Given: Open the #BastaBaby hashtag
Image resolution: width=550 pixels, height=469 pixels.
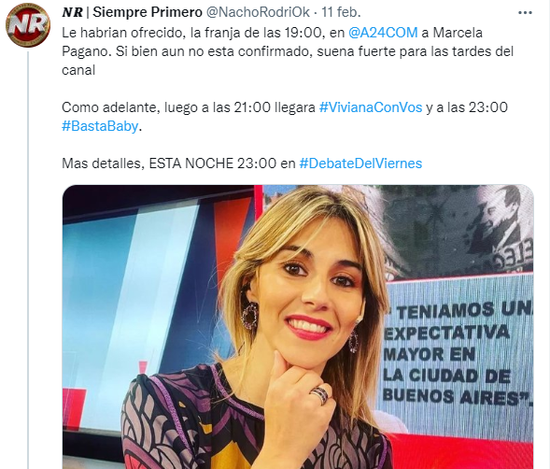Looking at the screenshot, I should tap(100, 126).
